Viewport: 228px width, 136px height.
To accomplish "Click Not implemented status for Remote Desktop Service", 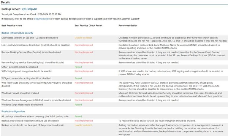I will 84,52.
